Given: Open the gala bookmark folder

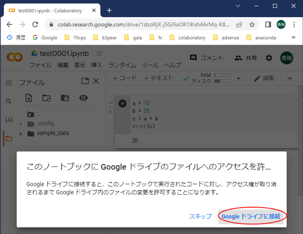Looking at the screenshot, I should (133, 37).
